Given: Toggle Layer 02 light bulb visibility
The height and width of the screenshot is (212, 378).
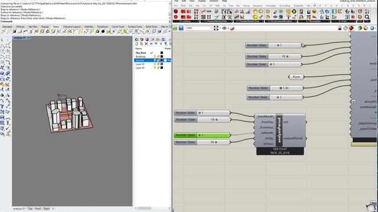Looking at the screenshot, I should (x=155, y=64).
